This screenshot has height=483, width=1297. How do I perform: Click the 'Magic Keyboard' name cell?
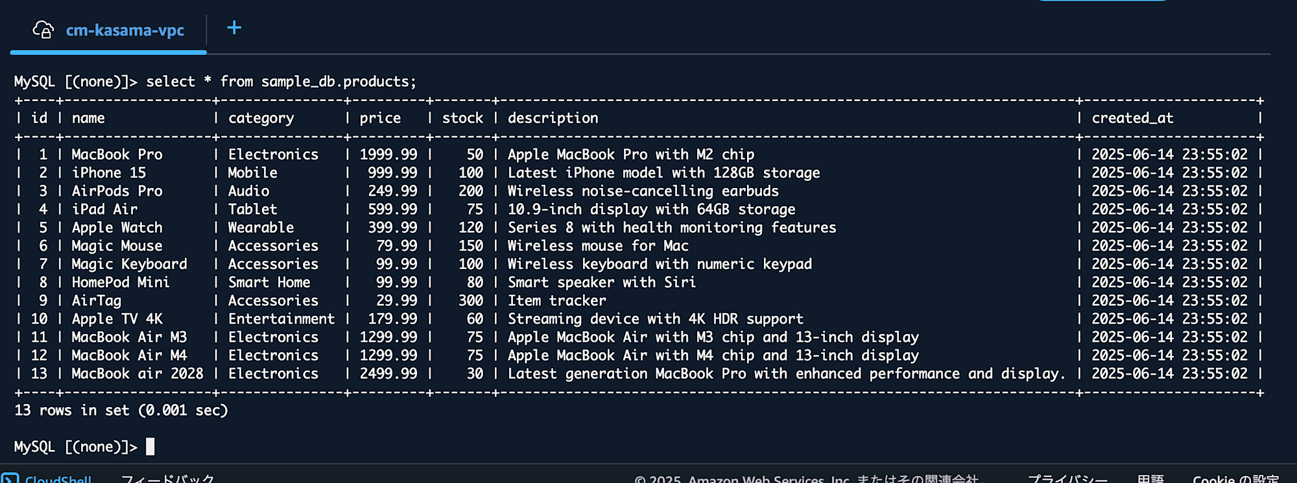click(129, 264)
